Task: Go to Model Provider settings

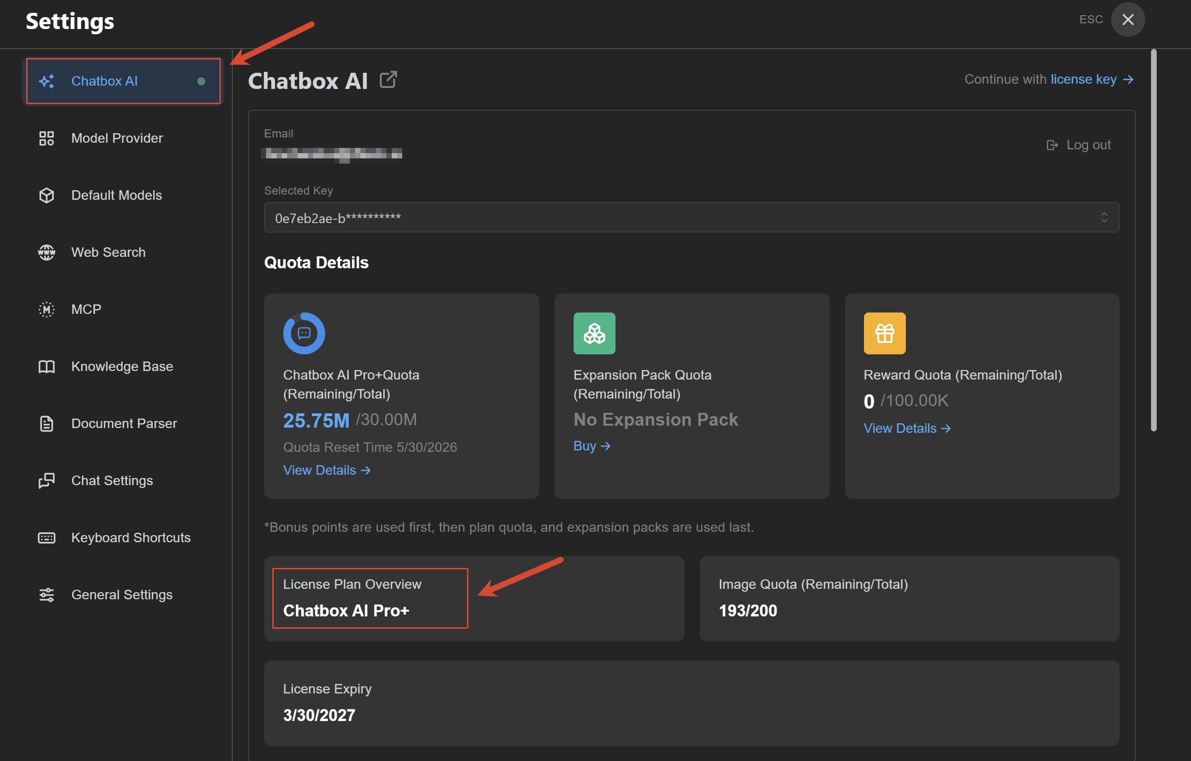Action: 123,138
